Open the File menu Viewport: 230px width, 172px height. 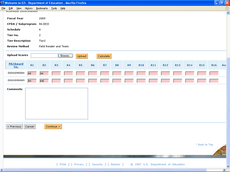click(x=4, y=8)
